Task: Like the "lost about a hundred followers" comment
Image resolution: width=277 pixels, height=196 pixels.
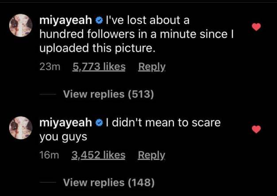Action: pos(256,27)
